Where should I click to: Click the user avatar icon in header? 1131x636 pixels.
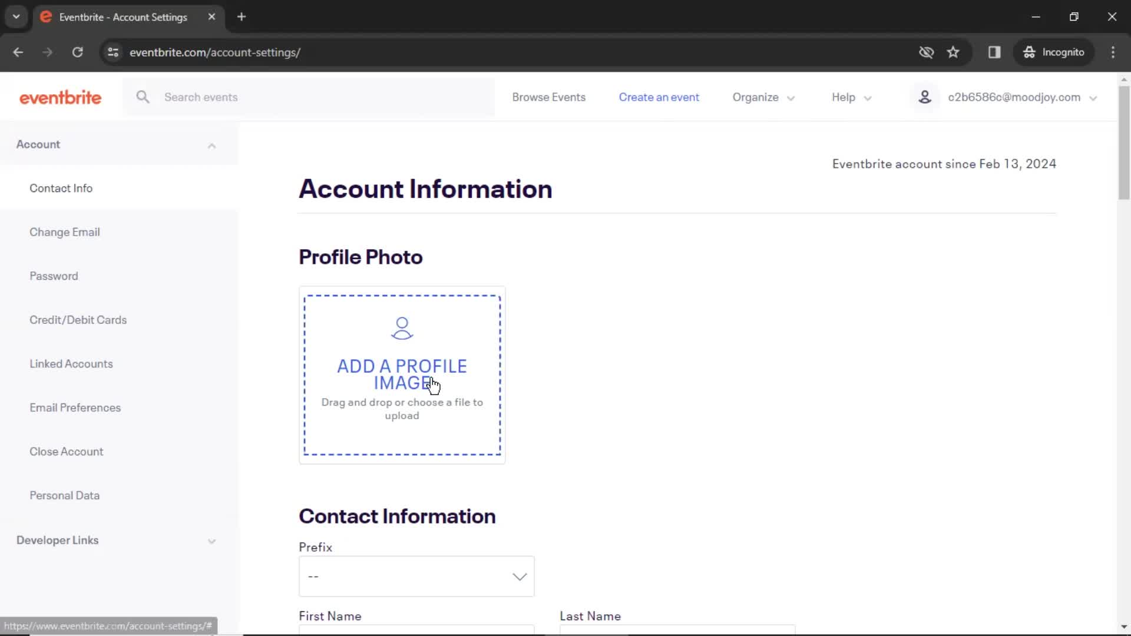[x=925, y=97]
